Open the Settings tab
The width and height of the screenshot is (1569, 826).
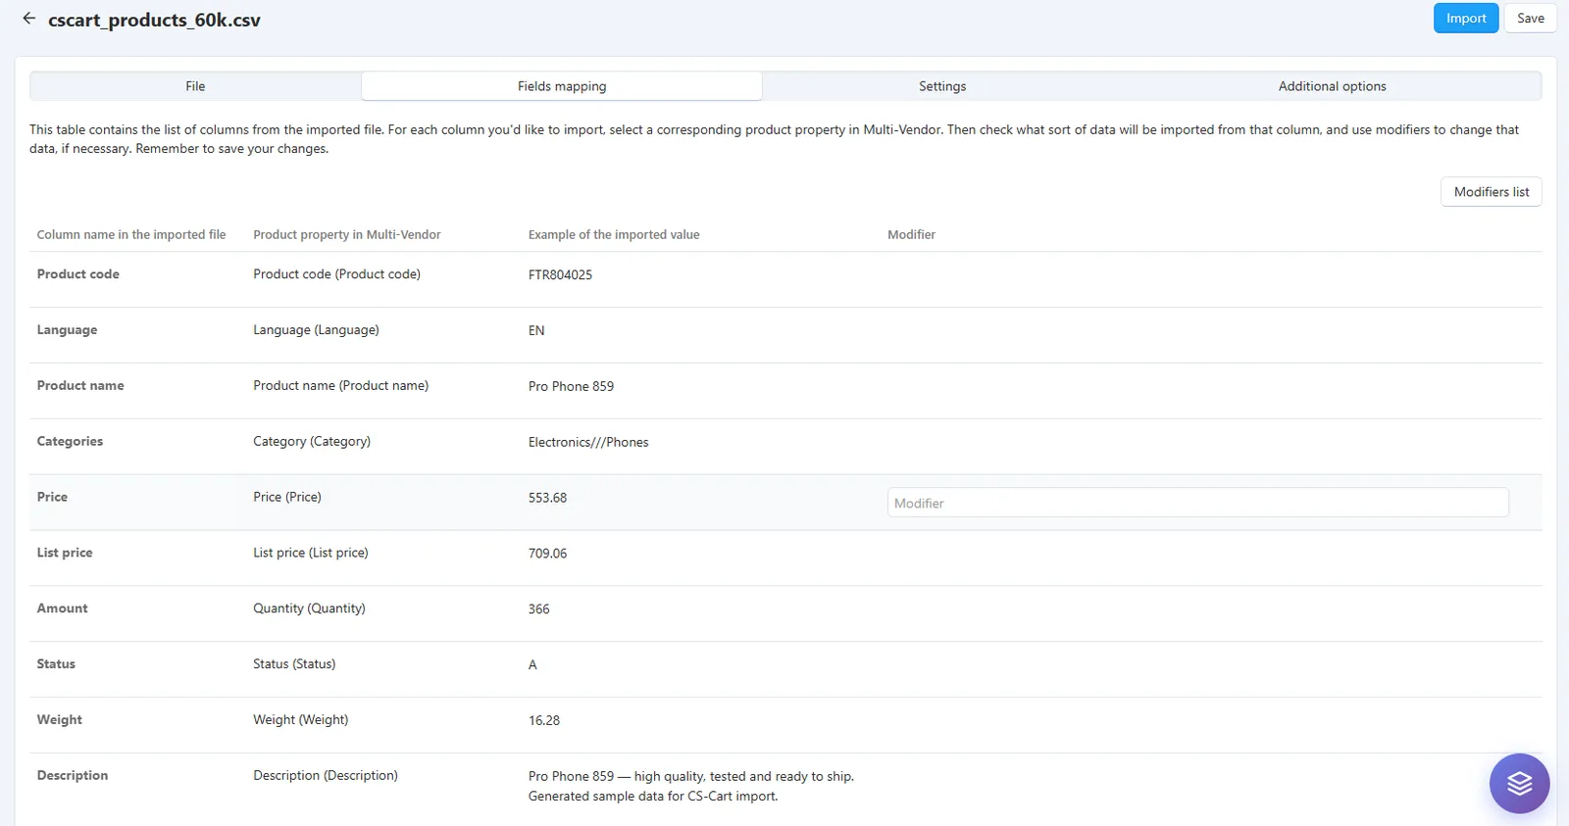tap(942, 86)
